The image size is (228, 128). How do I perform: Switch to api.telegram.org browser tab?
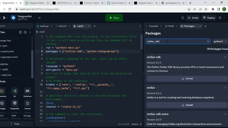[x=173, y=3]
